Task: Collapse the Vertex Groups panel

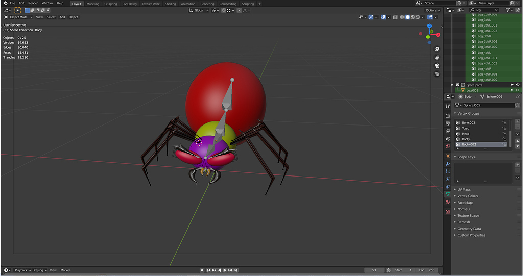Action: [468, 113]
